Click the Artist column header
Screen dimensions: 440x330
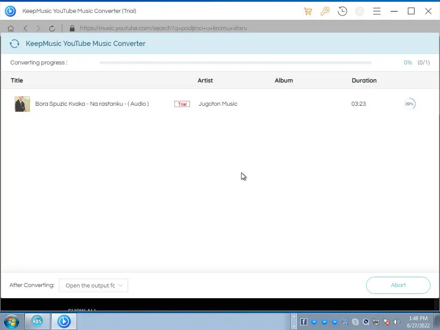(205, 80)
